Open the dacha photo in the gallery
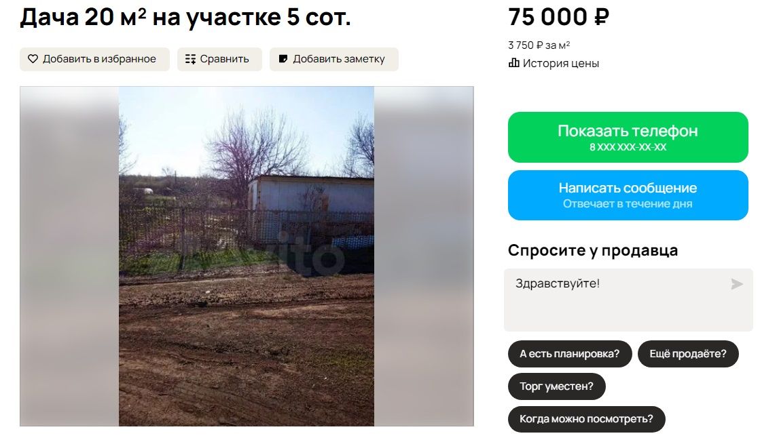The width and height of the screenshot is (760, 440). [247, 256]
